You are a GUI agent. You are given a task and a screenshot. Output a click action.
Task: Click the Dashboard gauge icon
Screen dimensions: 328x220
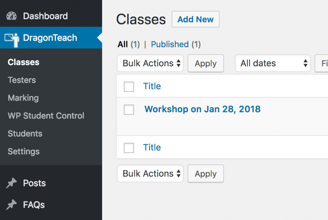point(11,16)
